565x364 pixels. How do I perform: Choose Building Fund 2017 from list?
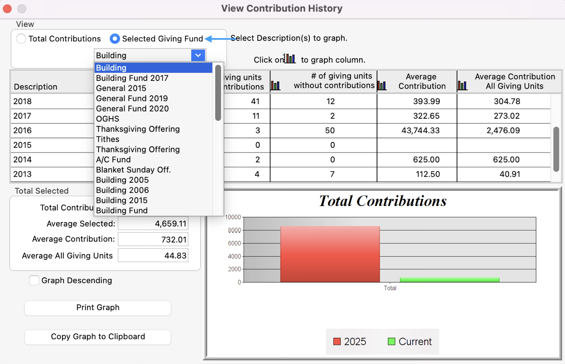pos(153,78)
